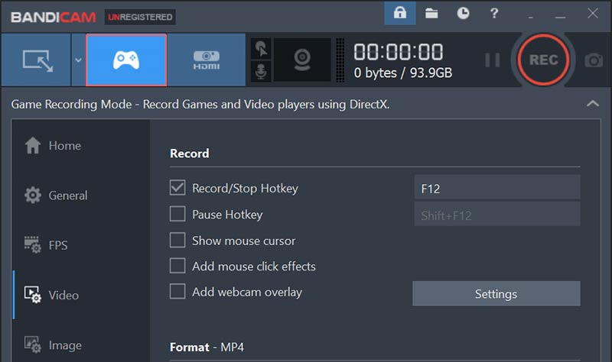The height and width of the screenshot is (362, 612).
Task: Toggle the microphone icon in toolbar
Action: pyautogui.click(x=262, y=73)
